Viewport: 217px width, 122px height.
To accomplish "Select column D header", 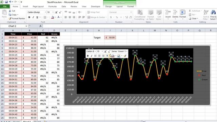I will pos(54,30).
